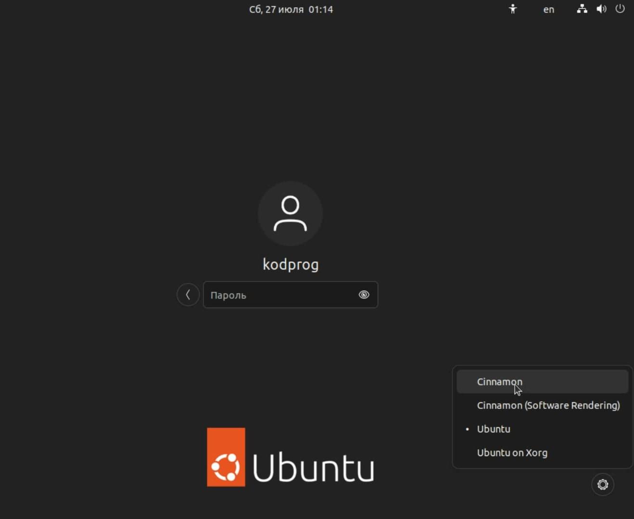Click the date and time clock
Image resolution: width=634 pixels, height=519 pixels.
tap(291, 9)
